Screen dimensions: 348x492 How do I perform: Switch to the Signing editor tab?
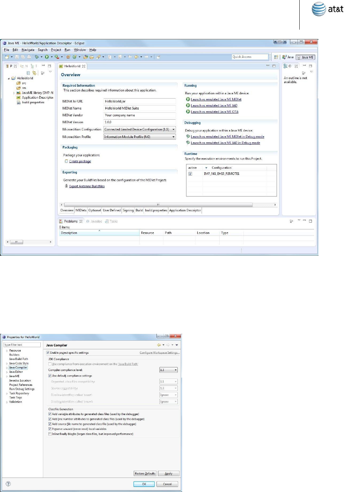coord(128,210)
